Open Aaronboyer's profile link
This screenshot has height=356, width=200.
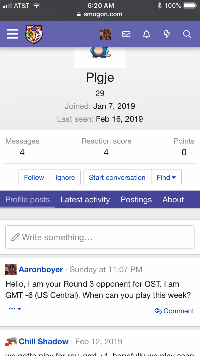41,270
